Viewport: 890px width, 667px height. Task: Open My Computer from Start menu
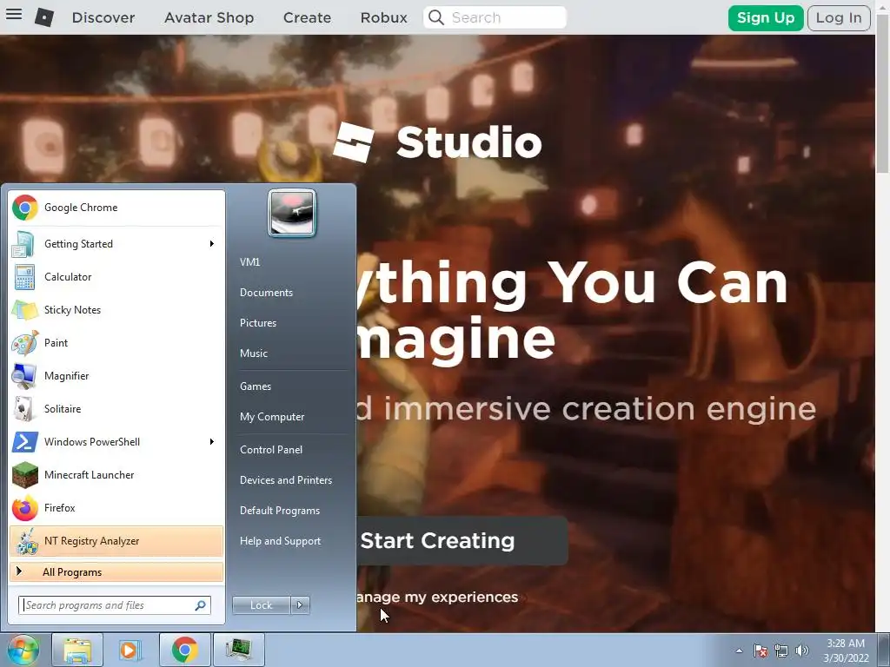(272, 417)
